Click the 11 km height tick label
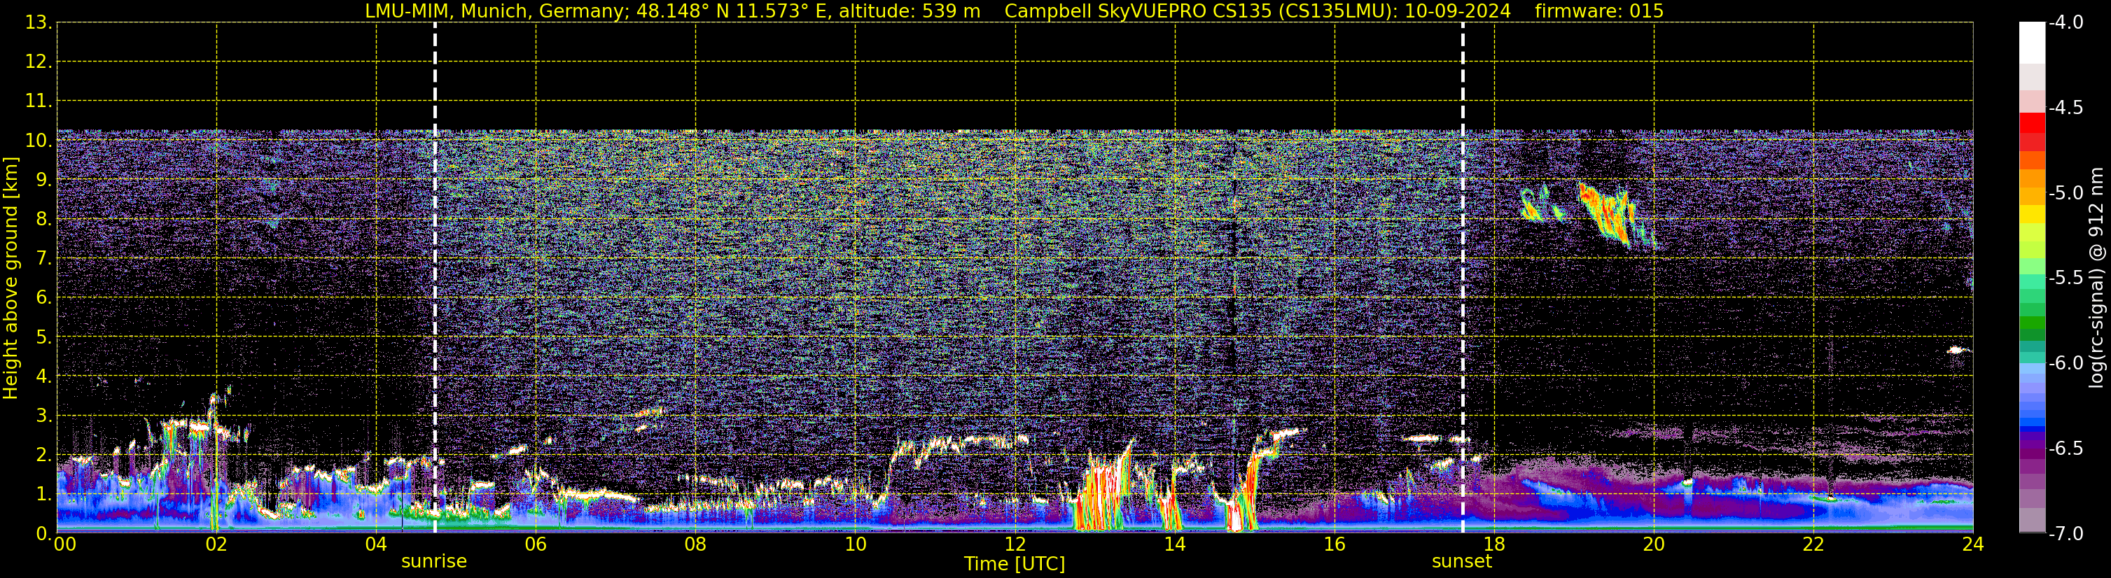The height and width of the screenshot is (578, 2111). (x=38, y=101)
